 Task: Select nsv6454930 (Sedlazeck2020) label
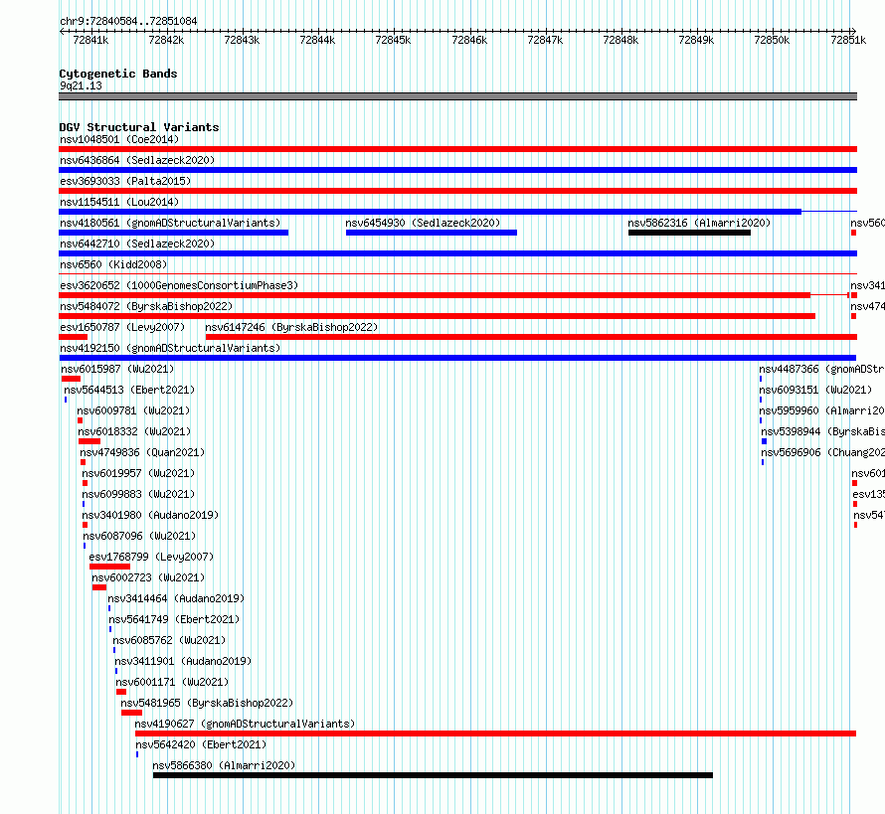(x=423, y=223)
